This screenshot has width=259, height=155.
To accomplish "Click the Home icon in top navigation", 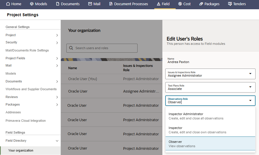I will pos(8,4).
